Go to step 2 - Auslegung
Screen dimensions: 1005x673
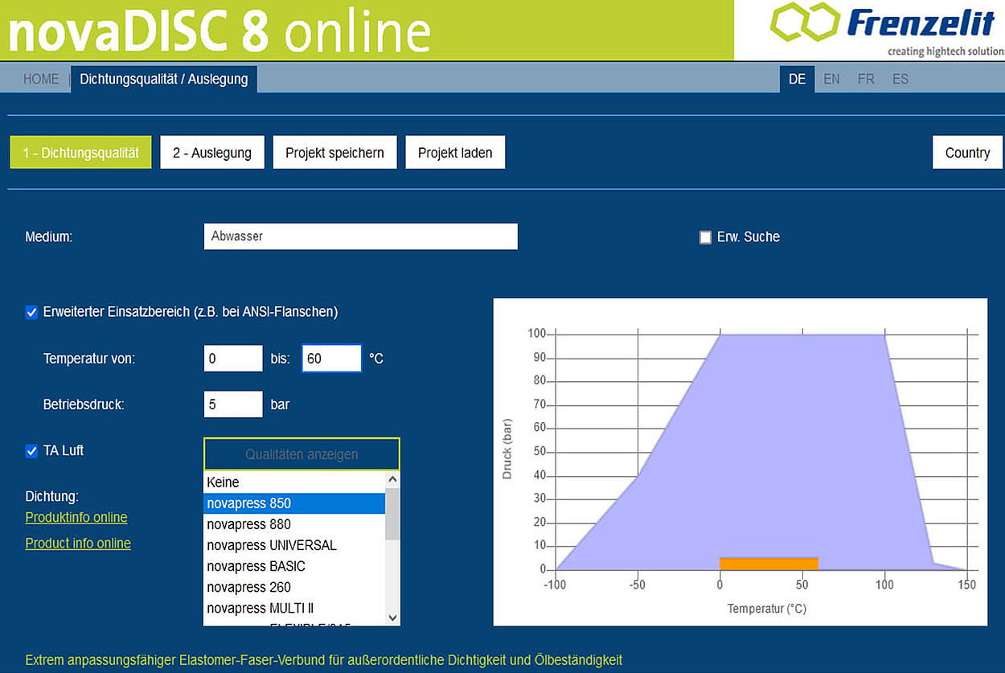pos(212,152)
